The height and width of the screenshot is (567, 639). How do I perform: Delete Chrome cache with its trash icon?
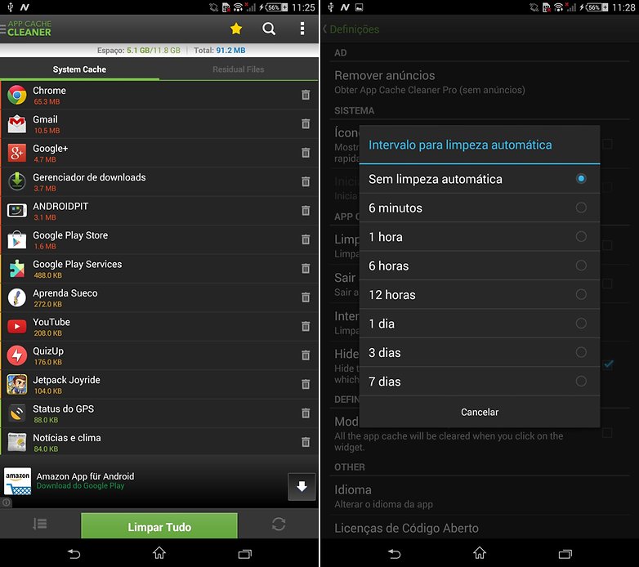click(x=306, y=95)
